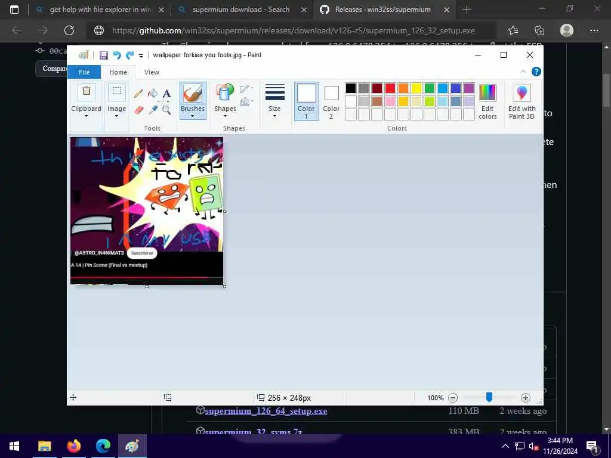Open Microsoft Edge from the taskbar

(x=103, y=446)
